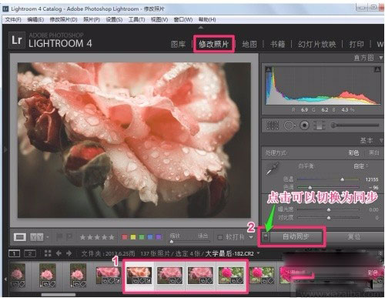
Task: Select the spot removal tool
Action: tap(290, 126)
